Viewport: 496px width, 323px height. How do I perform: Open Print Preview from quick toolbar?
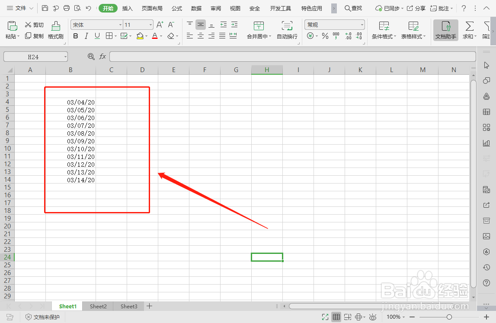coord(77,8)
